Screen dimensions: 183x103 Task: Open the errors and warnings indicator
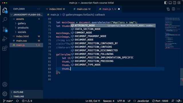(27, 101)
